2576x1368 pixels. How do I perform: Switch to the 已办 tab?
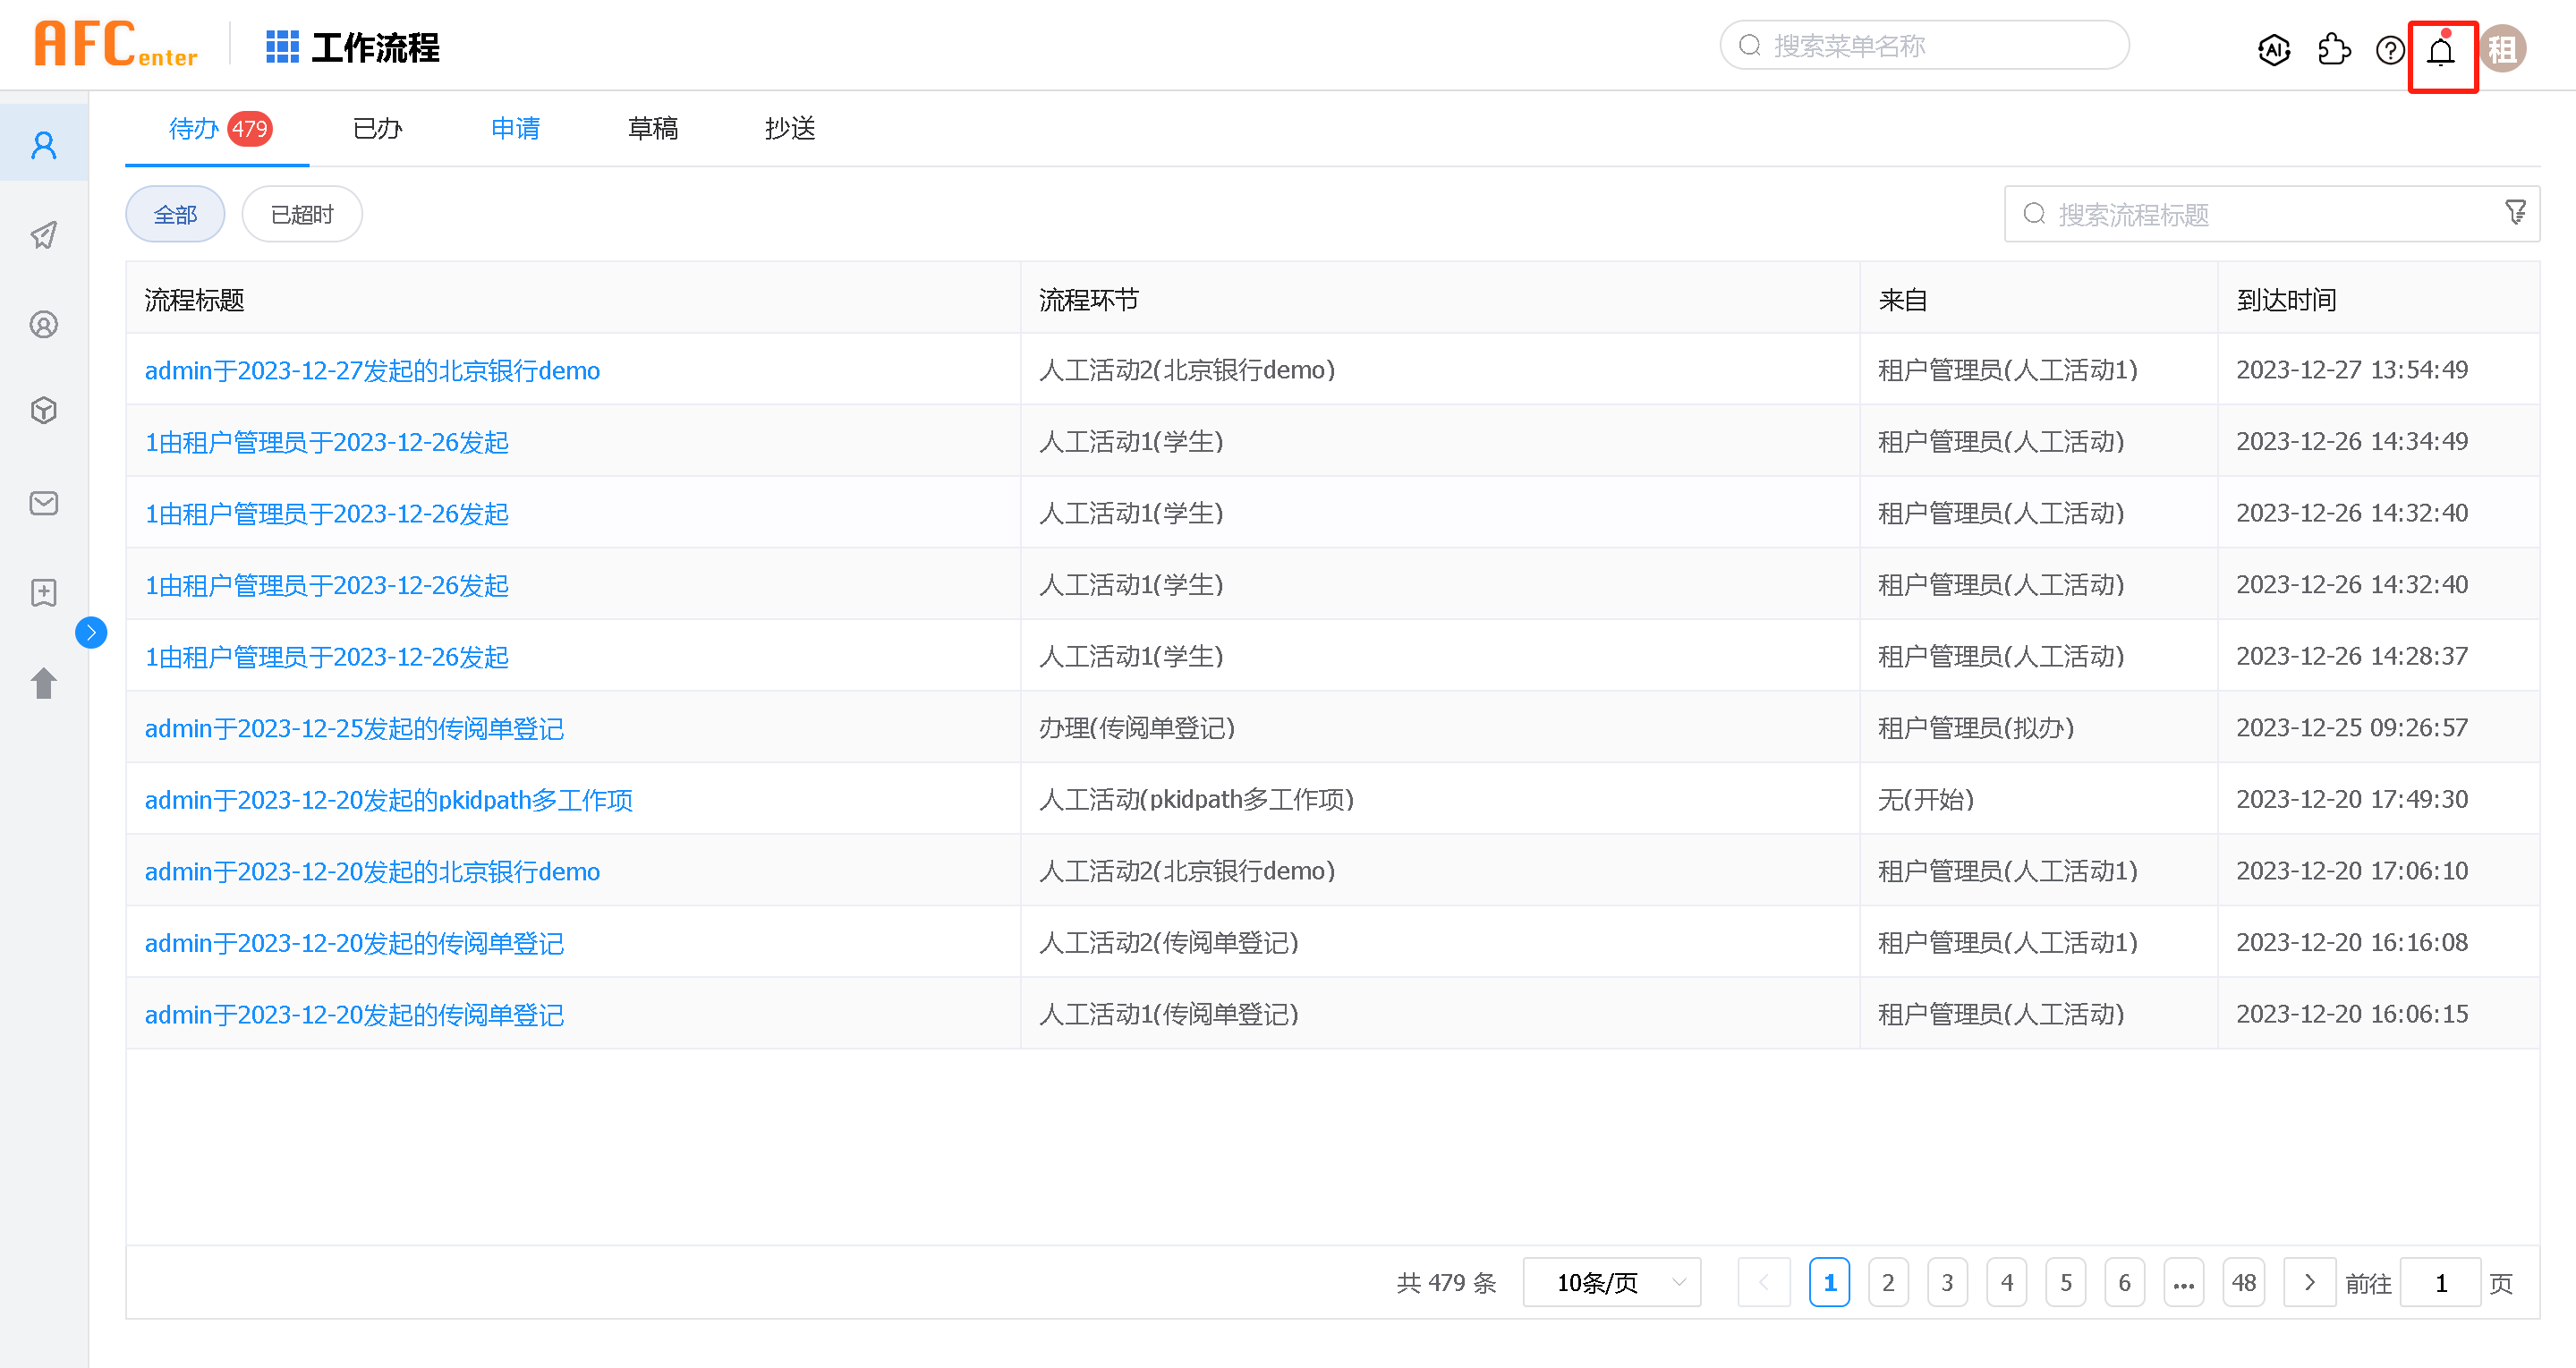point(377,128)
